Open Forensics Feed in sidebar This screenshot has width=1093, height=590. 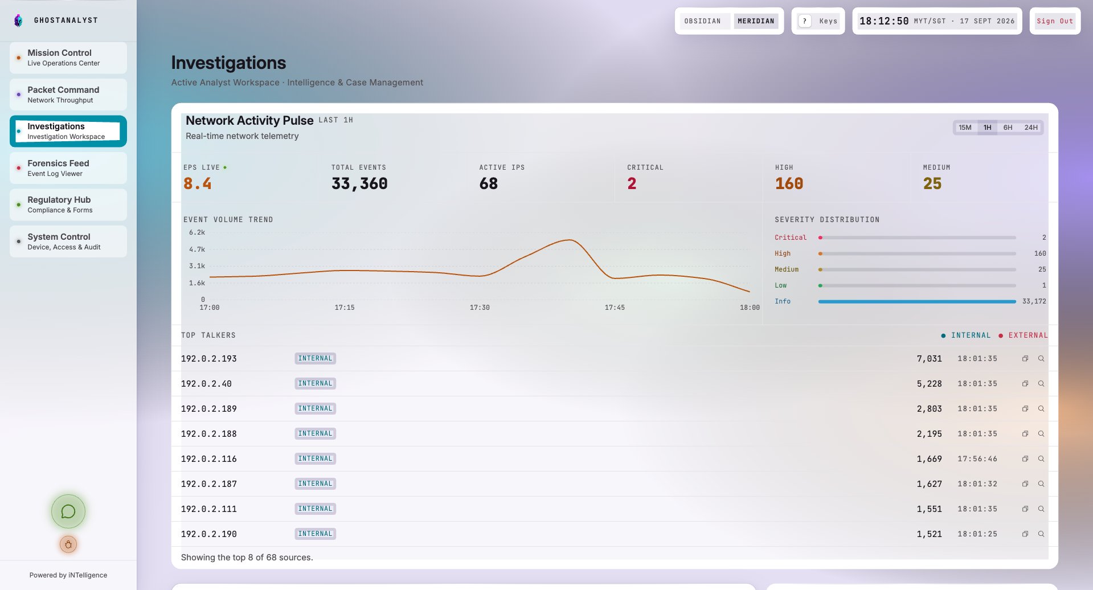click(68, 168)
